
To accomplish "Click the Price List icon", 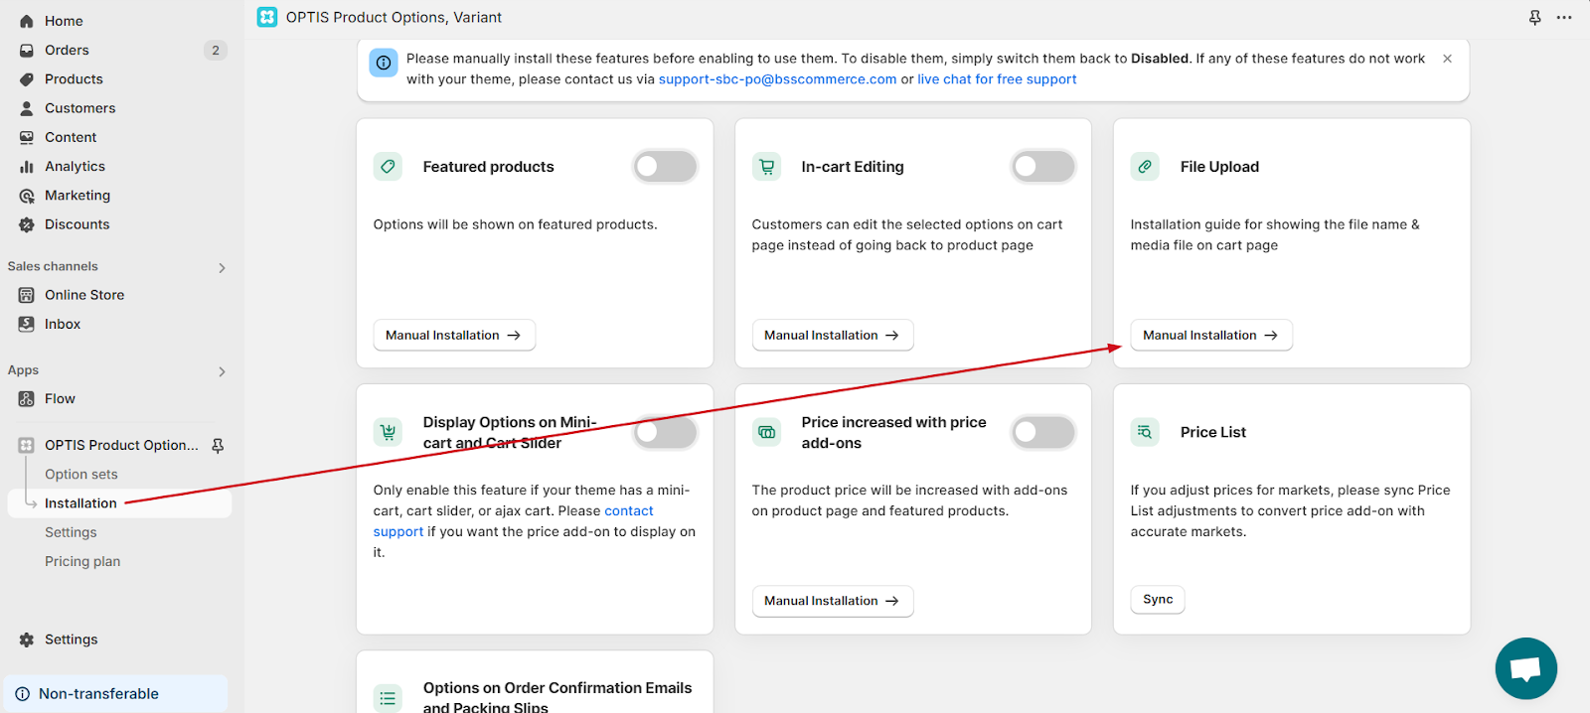I will [x=1145, y=432].
